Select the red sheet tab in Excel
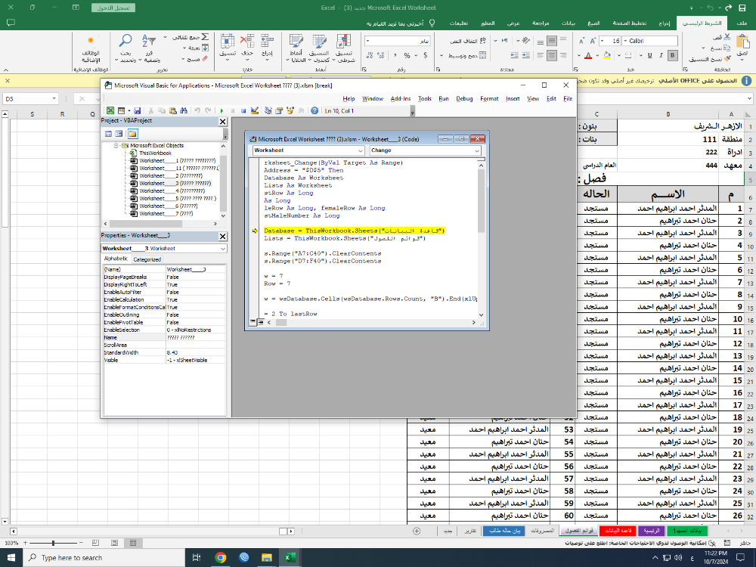The height and width of the screenshot is (567, 756). (x=618, y=531)
